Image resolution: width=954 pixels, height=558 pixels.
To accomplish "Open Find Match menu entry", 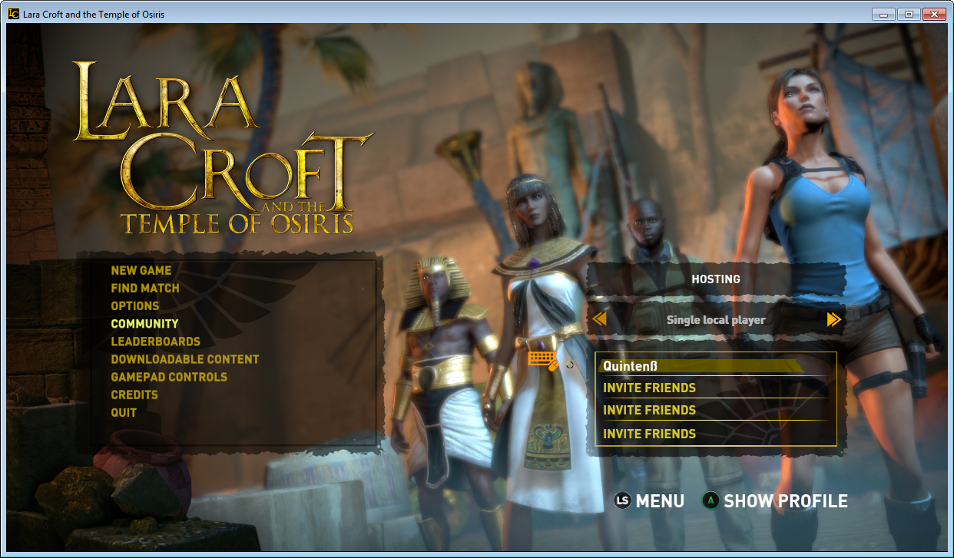I will (145, 288).
